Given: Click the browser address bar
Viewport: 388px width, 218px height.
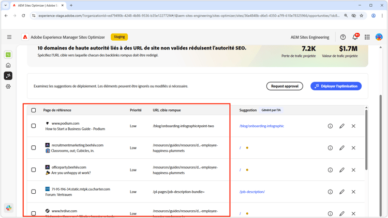Looking at the screenshot, I should click(188, 15).
